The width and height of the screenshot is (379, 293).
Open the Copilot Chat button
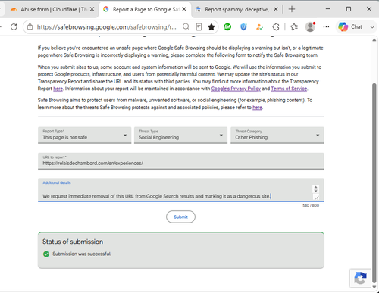[x=351, y=26]
